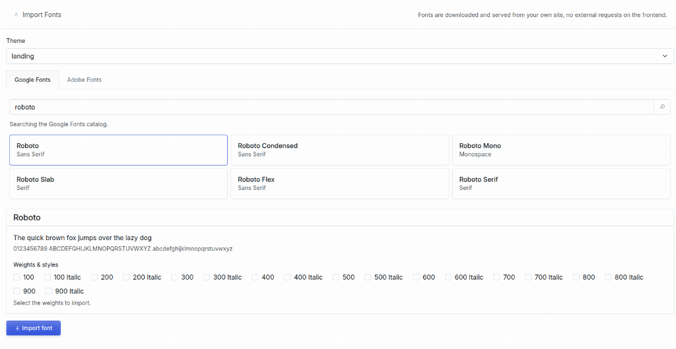
Task: Enable the 500 Italic checkbox
Action: pyautogui.click(x=368, y=277)
